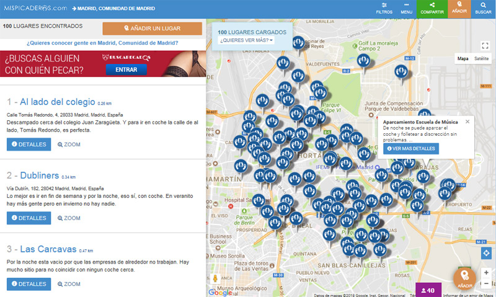View Detalles for Al lado del colegio
The width and height of the screenshot is (496, 297).
pos(29,144)
